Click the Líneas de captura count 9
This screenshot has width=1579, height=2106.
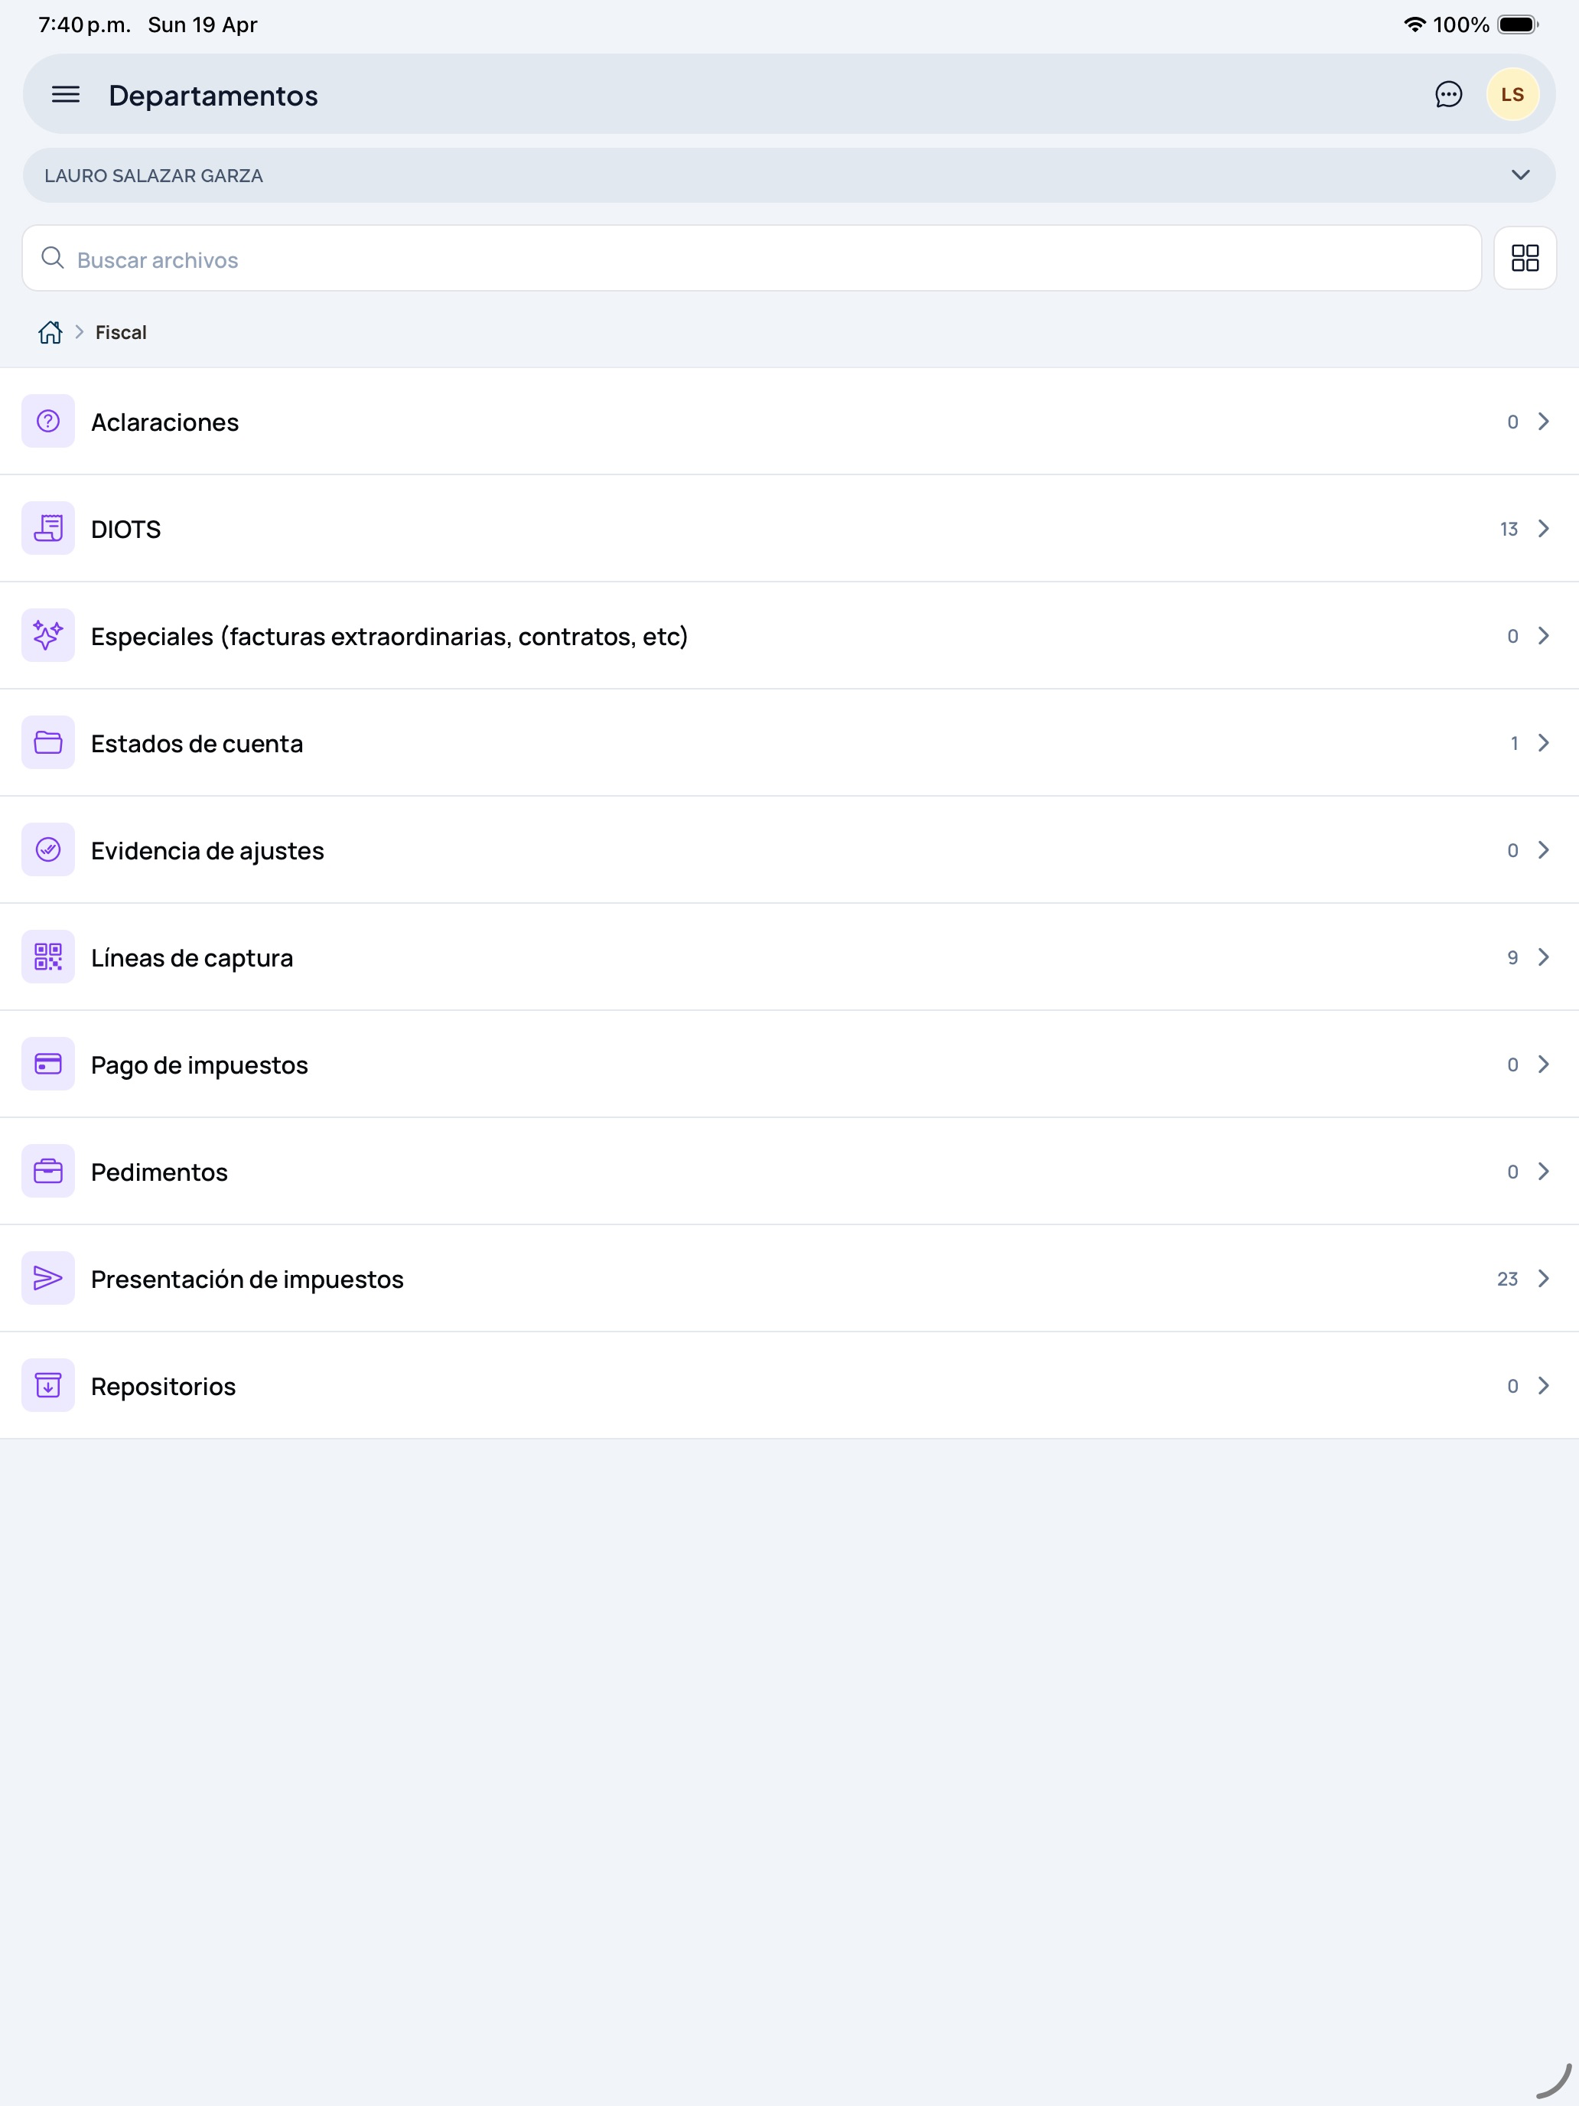[1512, 957]
